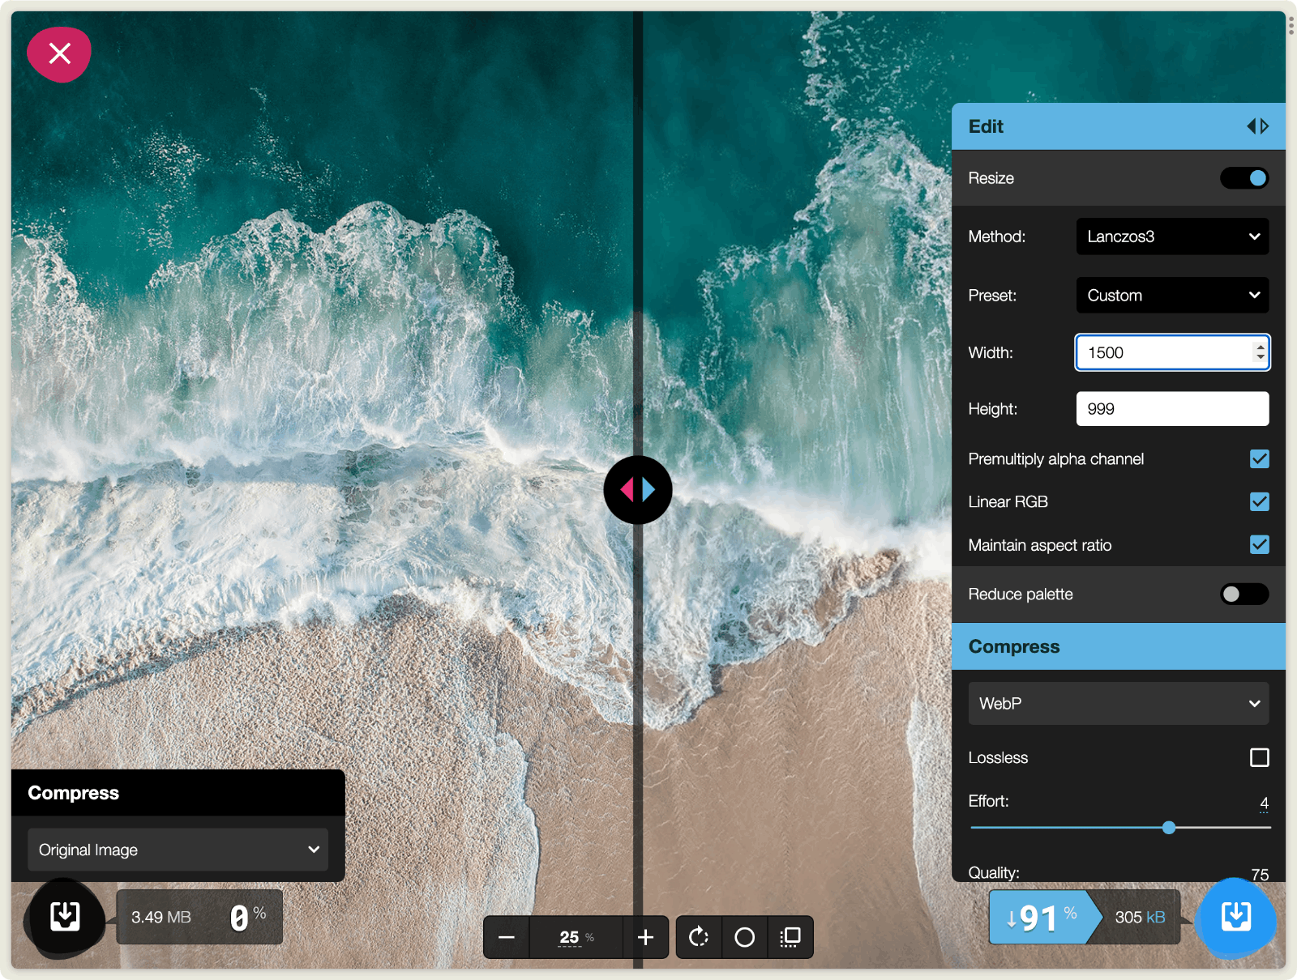Click the Edit panel header

click(1118, 126)
